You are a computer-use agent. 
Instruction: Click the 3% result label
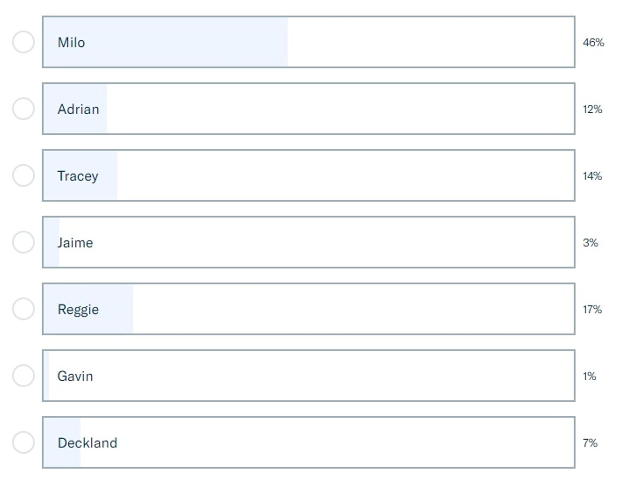(590, 243)
